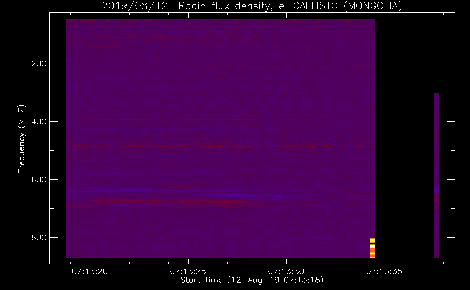This screenshot has height=290, width=470.
Task: Click the small blue mark at top right
Action: [x=436, y=19]
